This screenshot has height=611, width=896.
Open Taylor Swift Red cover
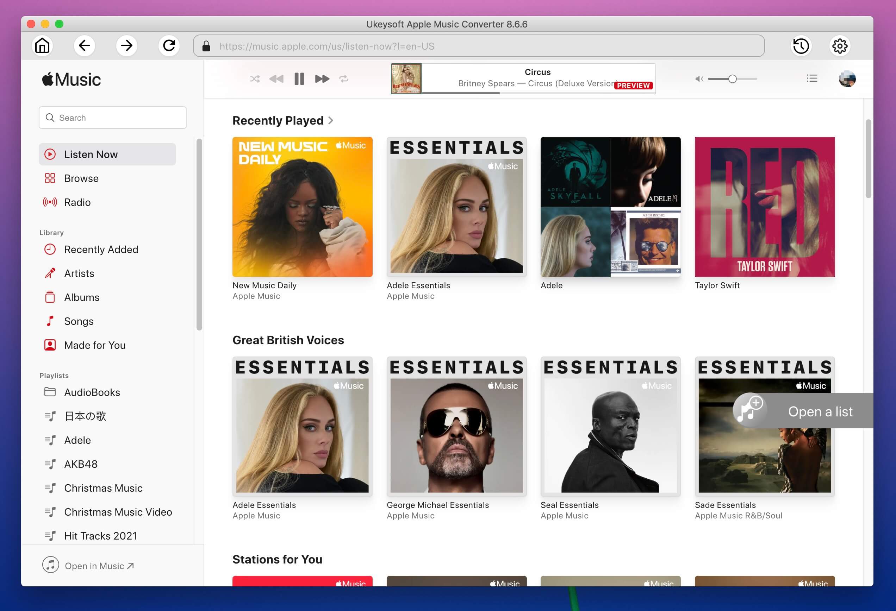point(765,207)
